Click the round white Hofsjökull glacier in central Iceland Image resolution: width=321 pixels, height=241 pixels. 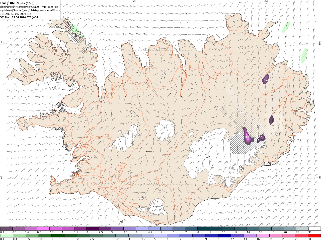click(x=165, y=131)
